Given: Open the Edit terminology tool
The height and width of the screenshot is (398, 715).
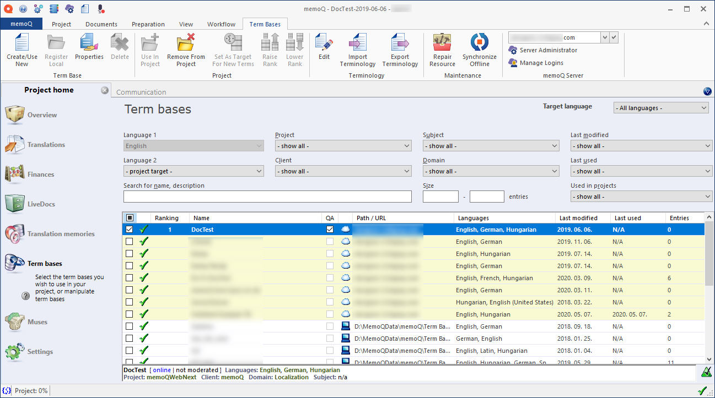Looking at the screenshot, I should 324,43.
